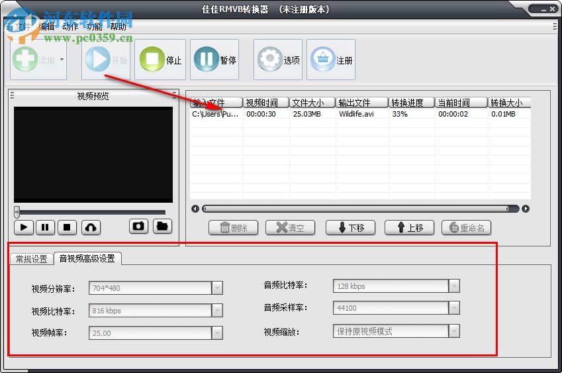
Task: Open the 文件 menu
Action: pyautogui.click(x=23, y=27)
